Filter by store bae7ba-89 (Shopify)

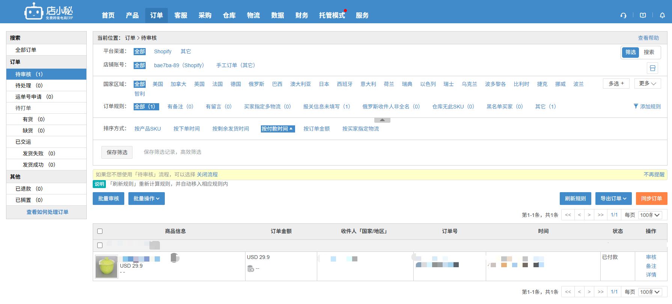click(x=179, y=65)
